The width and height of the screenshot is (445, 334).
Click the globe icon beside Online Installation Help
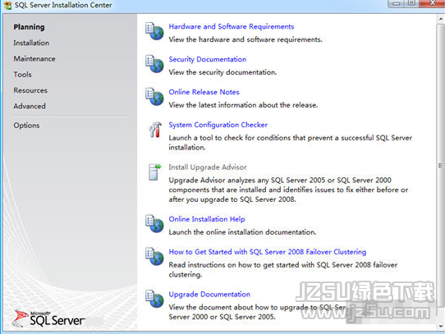pos(154,223)
